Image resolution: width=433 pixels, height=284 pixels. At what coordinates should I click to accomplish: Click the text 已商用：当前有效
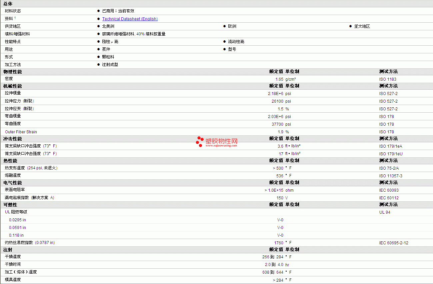coord(118,11)
